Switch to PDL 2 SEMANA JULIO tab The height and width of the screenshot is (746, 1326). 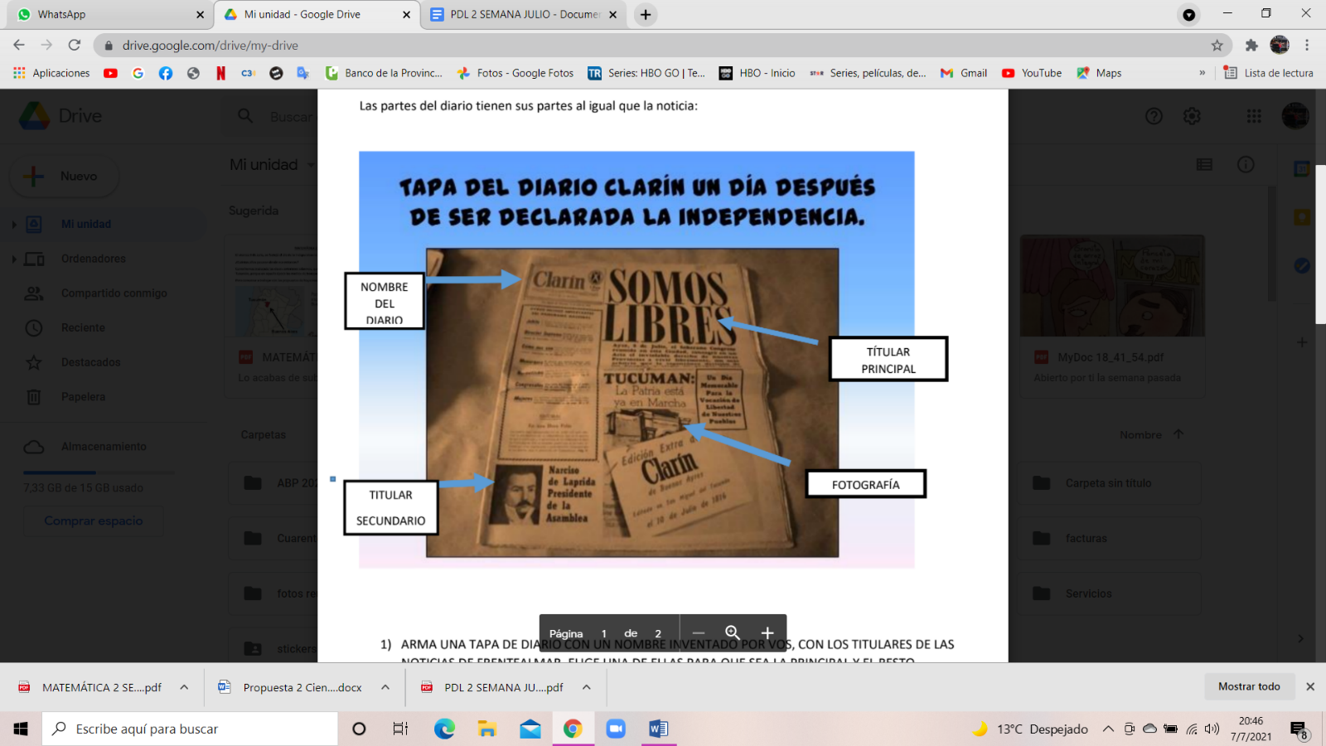pos(525,14)
